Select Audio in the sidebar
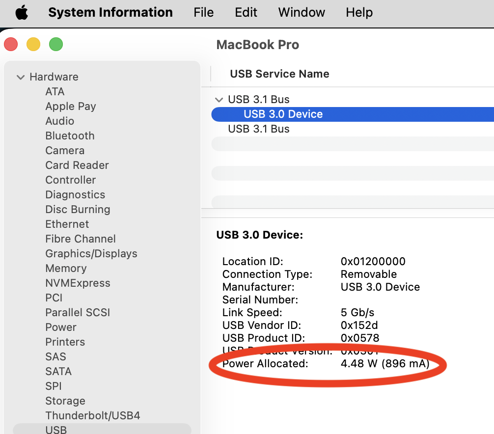Viewport: 494px width, 434px height. coord(60,121)
